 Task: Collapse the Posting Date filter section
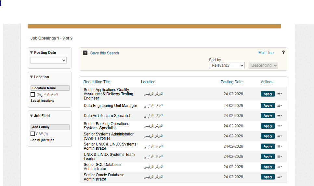pos(32,52)
